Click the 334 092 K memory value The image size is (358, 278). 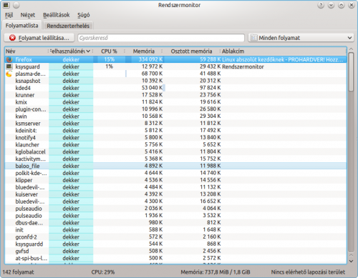(x=150, y=59)
